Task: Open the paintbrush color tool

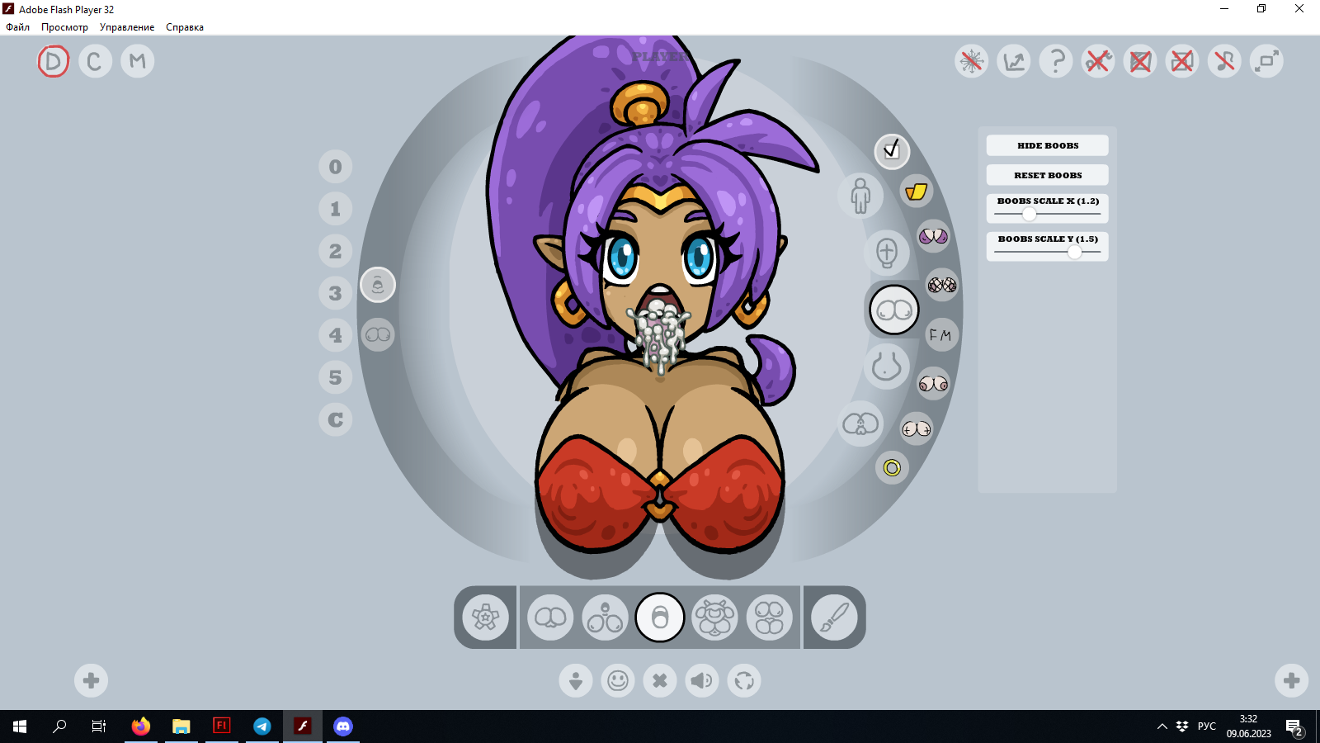Action: pos(834,618)
